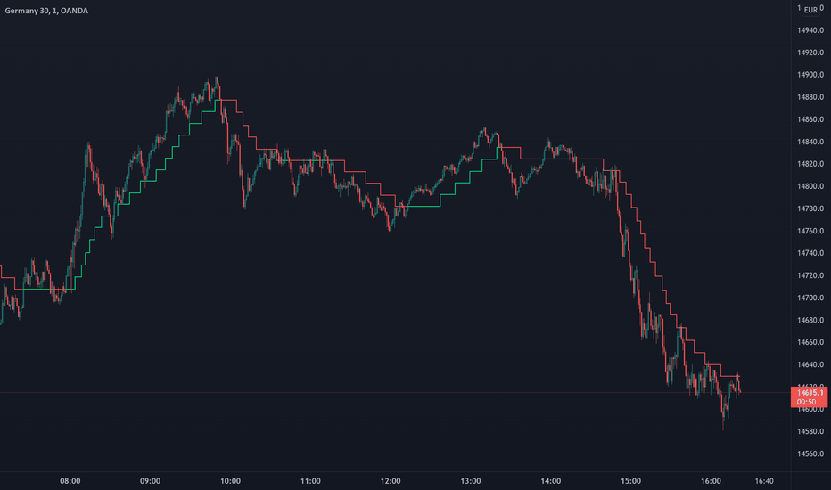Click the 16:40 time axis label
Image resolution: width=831 pixels, height=490 pixels.
tap(764, 481)
